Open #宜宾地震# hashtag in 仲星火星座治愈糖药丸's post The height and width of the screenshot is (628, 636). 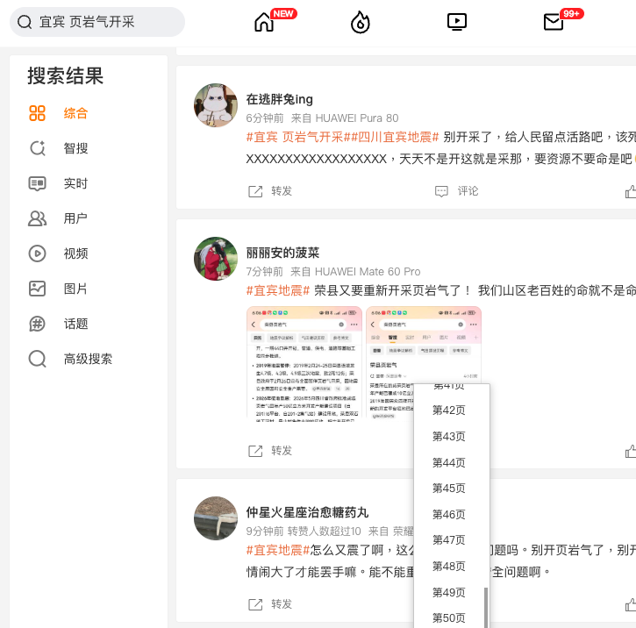278,550
